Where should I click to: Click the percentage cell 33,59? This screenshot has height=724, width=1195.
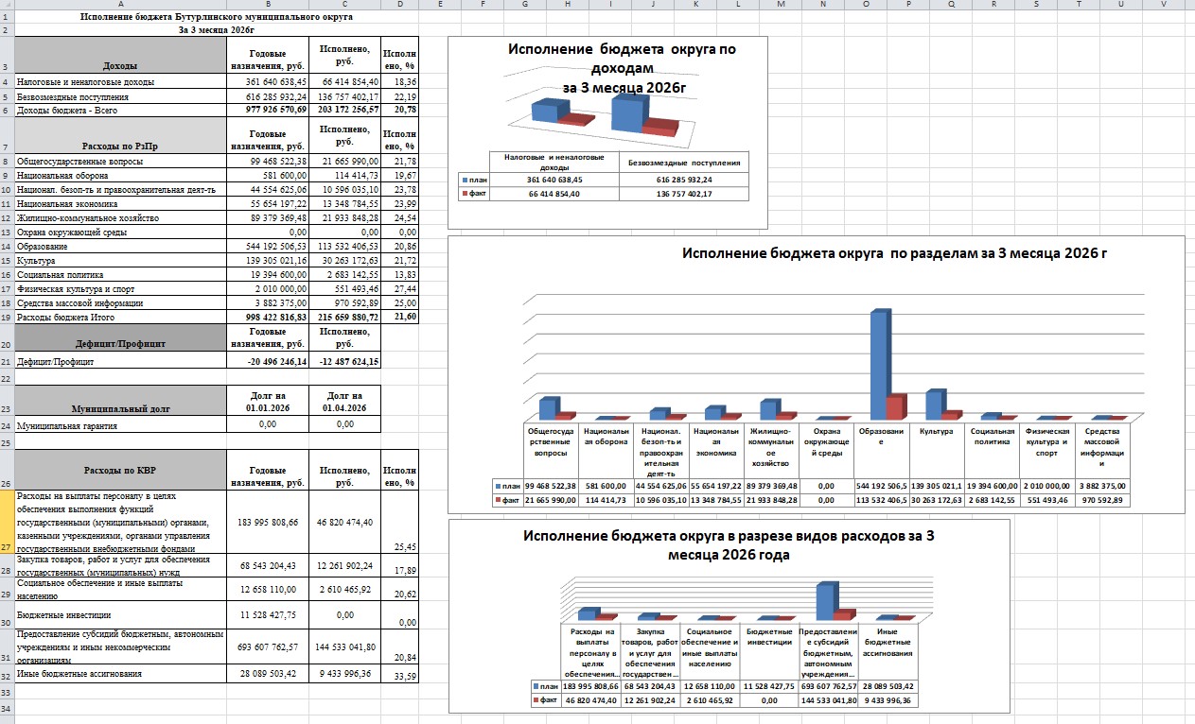pyautogui.click(x=399, y=674)
